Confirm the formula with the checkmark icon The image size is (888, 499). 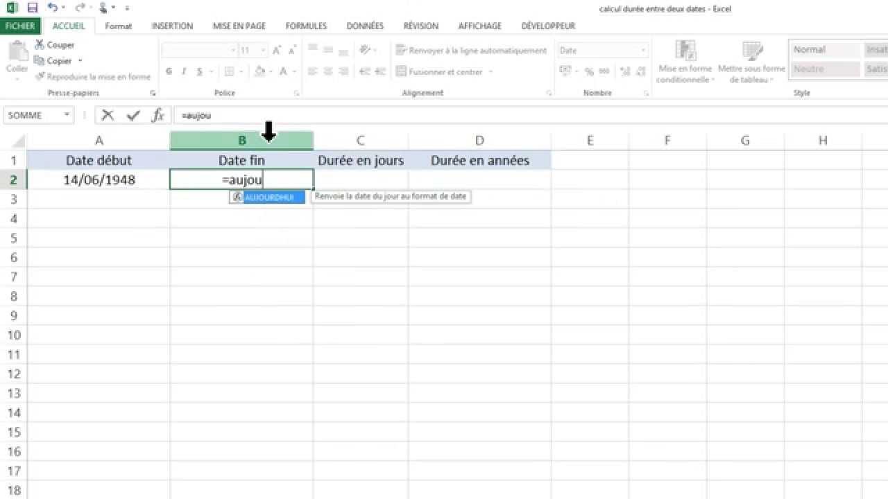[x=132, y=115]
